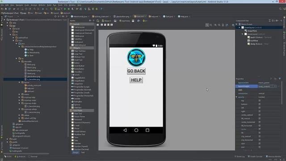
Task: Click the screen orientation icon in designer toolbar
Action: click(x=115, y=21)
